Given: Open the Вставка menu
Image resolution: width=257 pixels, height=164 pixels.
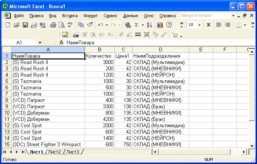Looking at the screenshot, I should click(x=70, y=16).
